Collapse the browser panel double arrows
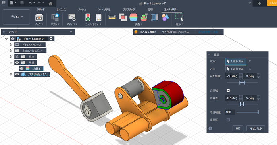 [4, 32]
